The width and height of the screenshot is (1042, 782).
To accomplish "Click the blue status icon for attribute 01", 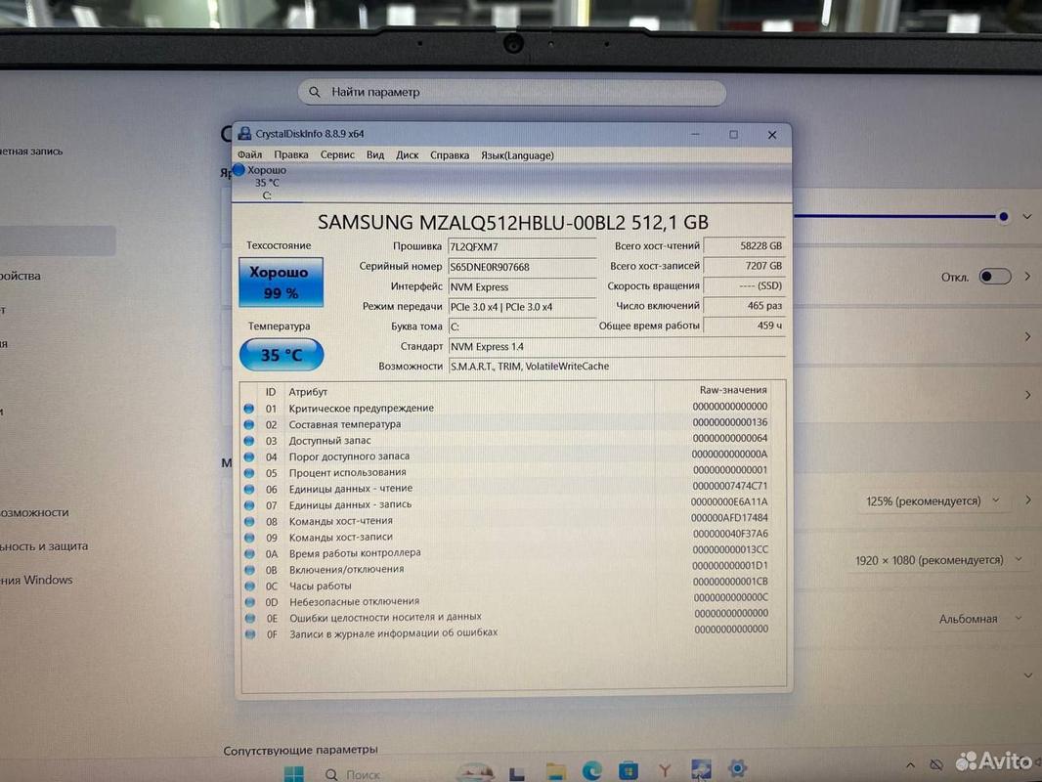I will coord(248,409).
